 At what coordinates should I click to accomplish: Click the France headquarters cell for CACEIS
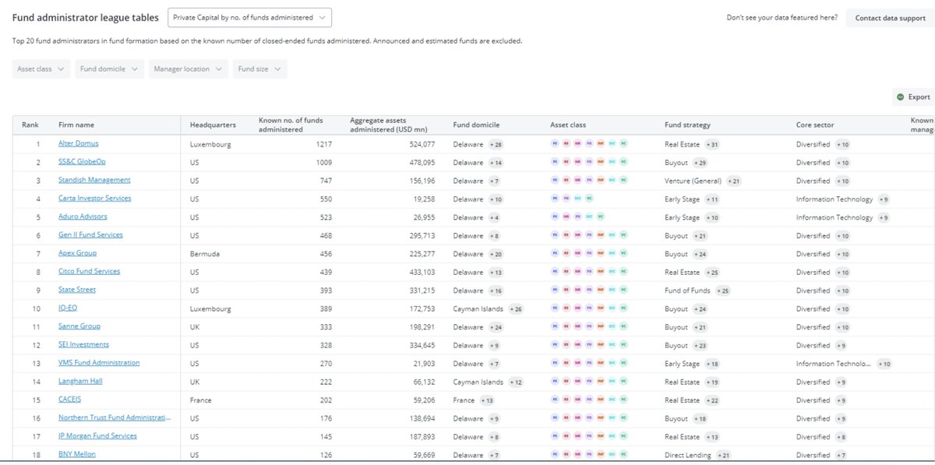tap(200, 400)
